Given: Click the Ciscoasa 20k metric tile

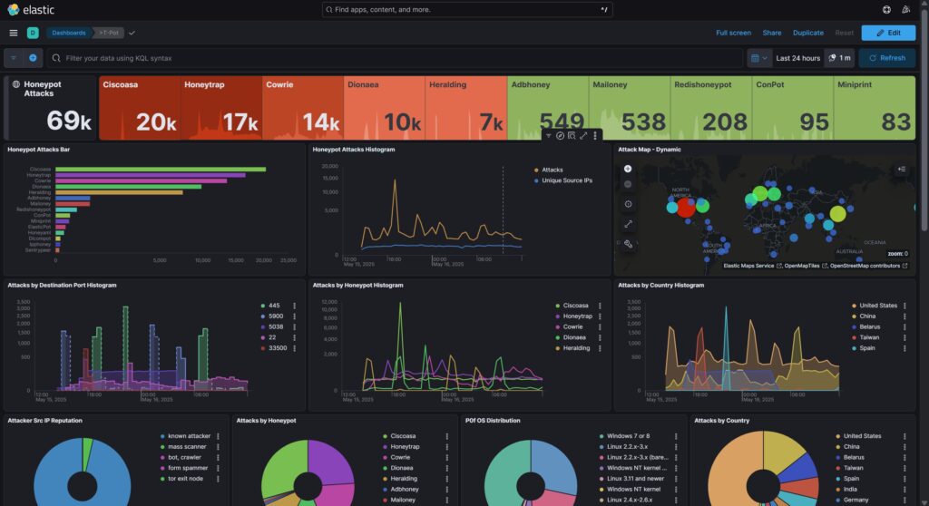Looking at the screenshot, I should (x=140, y=108).
